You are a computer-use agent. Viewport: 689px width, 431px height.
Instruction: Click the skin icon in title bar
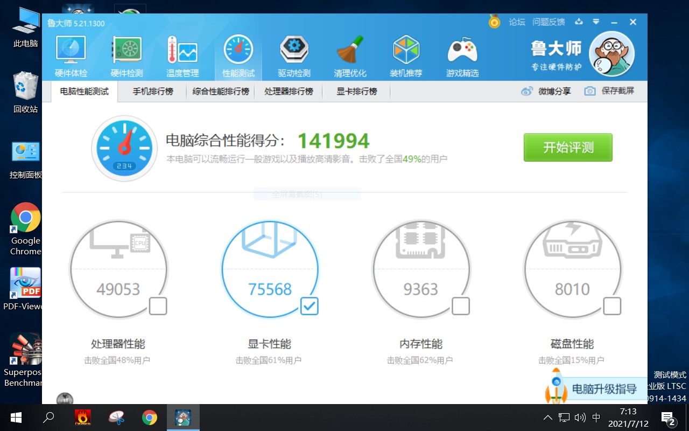click(x=579, y=22)
